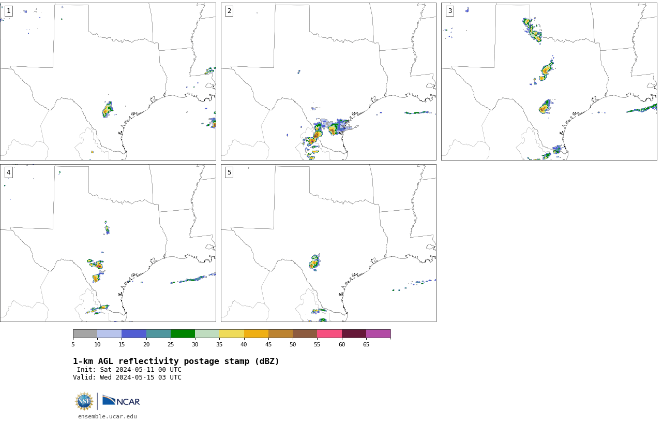Click the NCAR logo
This screenshot has height=422, width=662.
121,401
